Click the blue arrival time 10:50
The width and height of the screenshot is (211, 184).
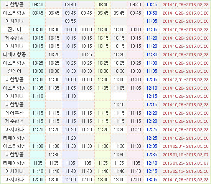[152, 13]
